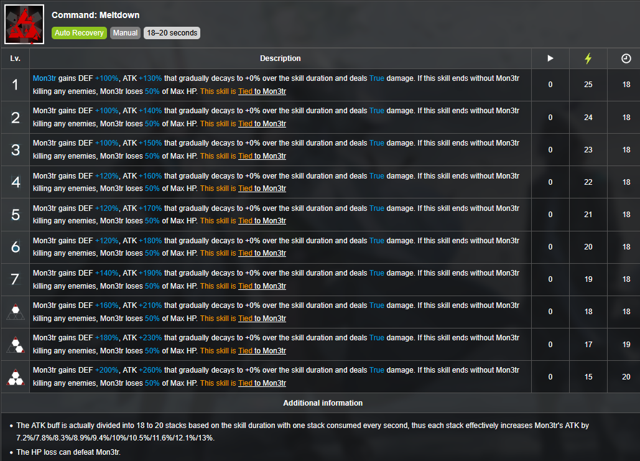Image resolution: width=640 pixels, height=461 pixels.
Task: Click the SP cost 23 cell
Action: (x=588, y=149)
